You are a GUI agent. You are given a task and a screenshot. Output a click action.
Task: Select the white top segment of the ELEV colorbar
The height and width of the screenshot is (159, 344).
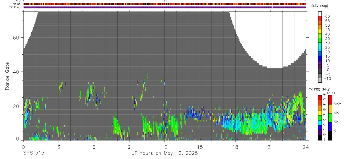point(320,14)
